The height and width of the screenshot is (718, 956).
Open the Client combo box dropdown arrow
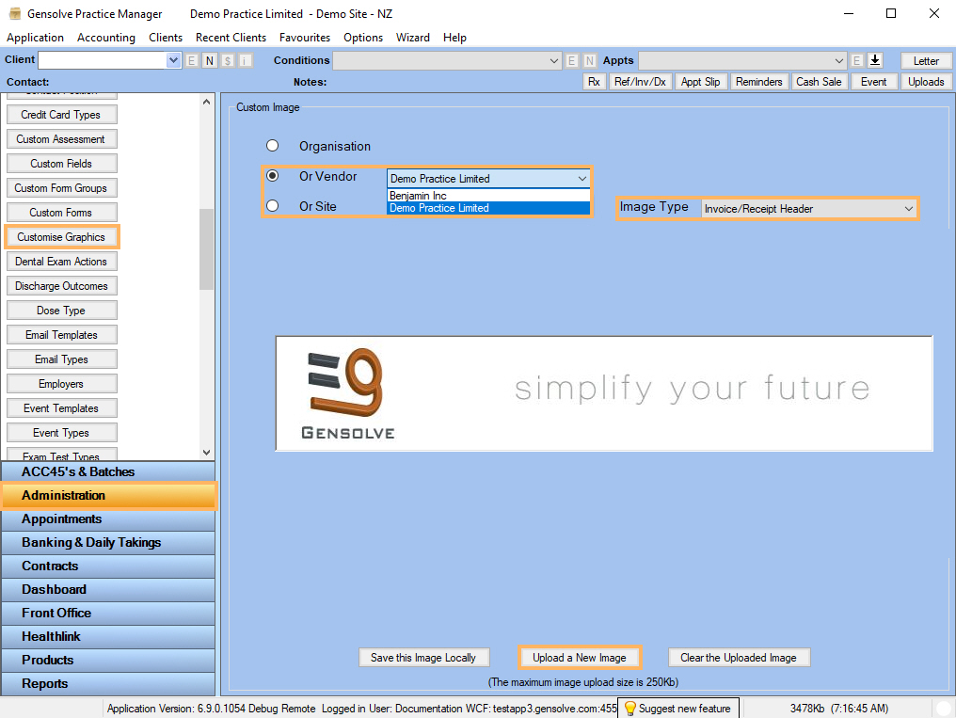[x=174, y=60]
